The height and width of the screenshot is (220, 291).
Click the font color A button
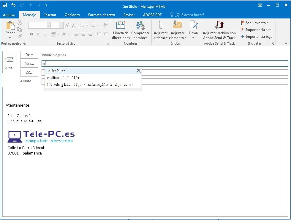(64, 34)
